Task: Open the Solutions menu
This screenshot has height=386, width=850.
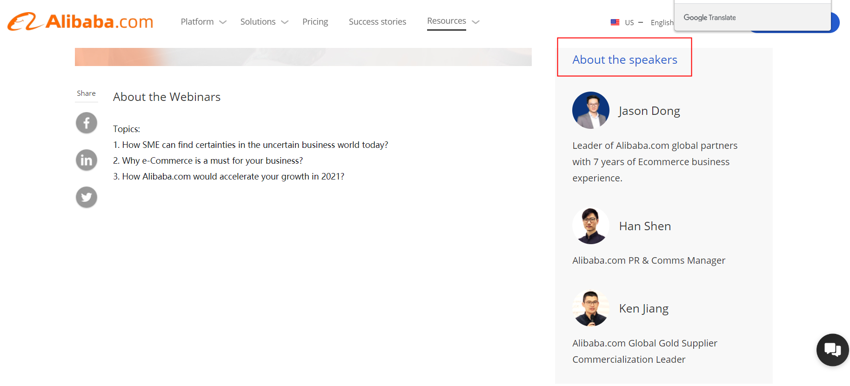Action: pos(258,21)
